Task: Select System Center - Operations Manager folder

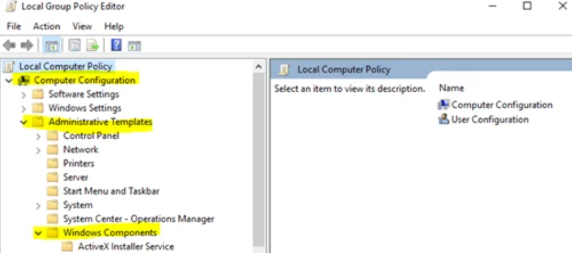Action: [x=139, y=219]
